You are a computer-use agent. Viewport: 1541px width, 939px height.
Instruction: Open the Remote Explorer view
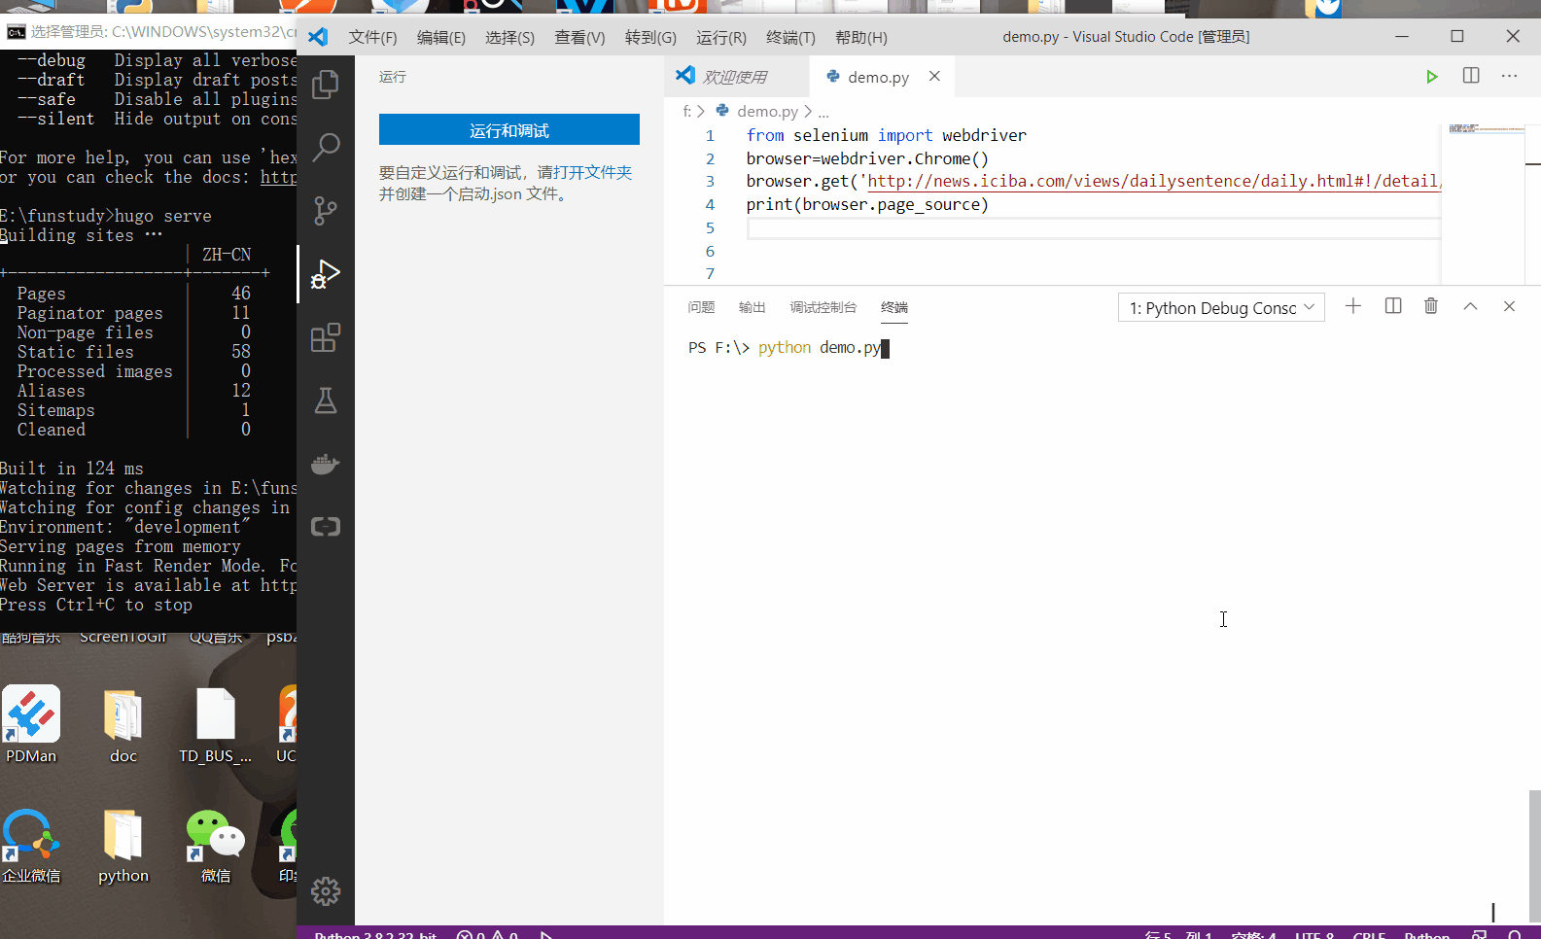click(326, 527)
